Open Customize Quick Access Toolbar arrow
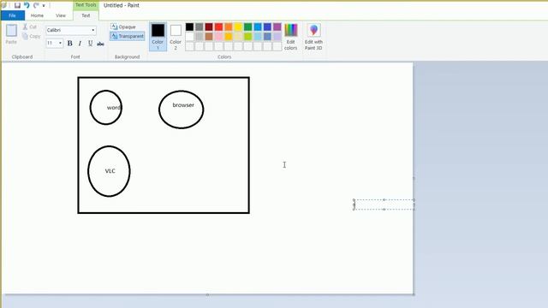The image size is (548, 308). point(44,6)
